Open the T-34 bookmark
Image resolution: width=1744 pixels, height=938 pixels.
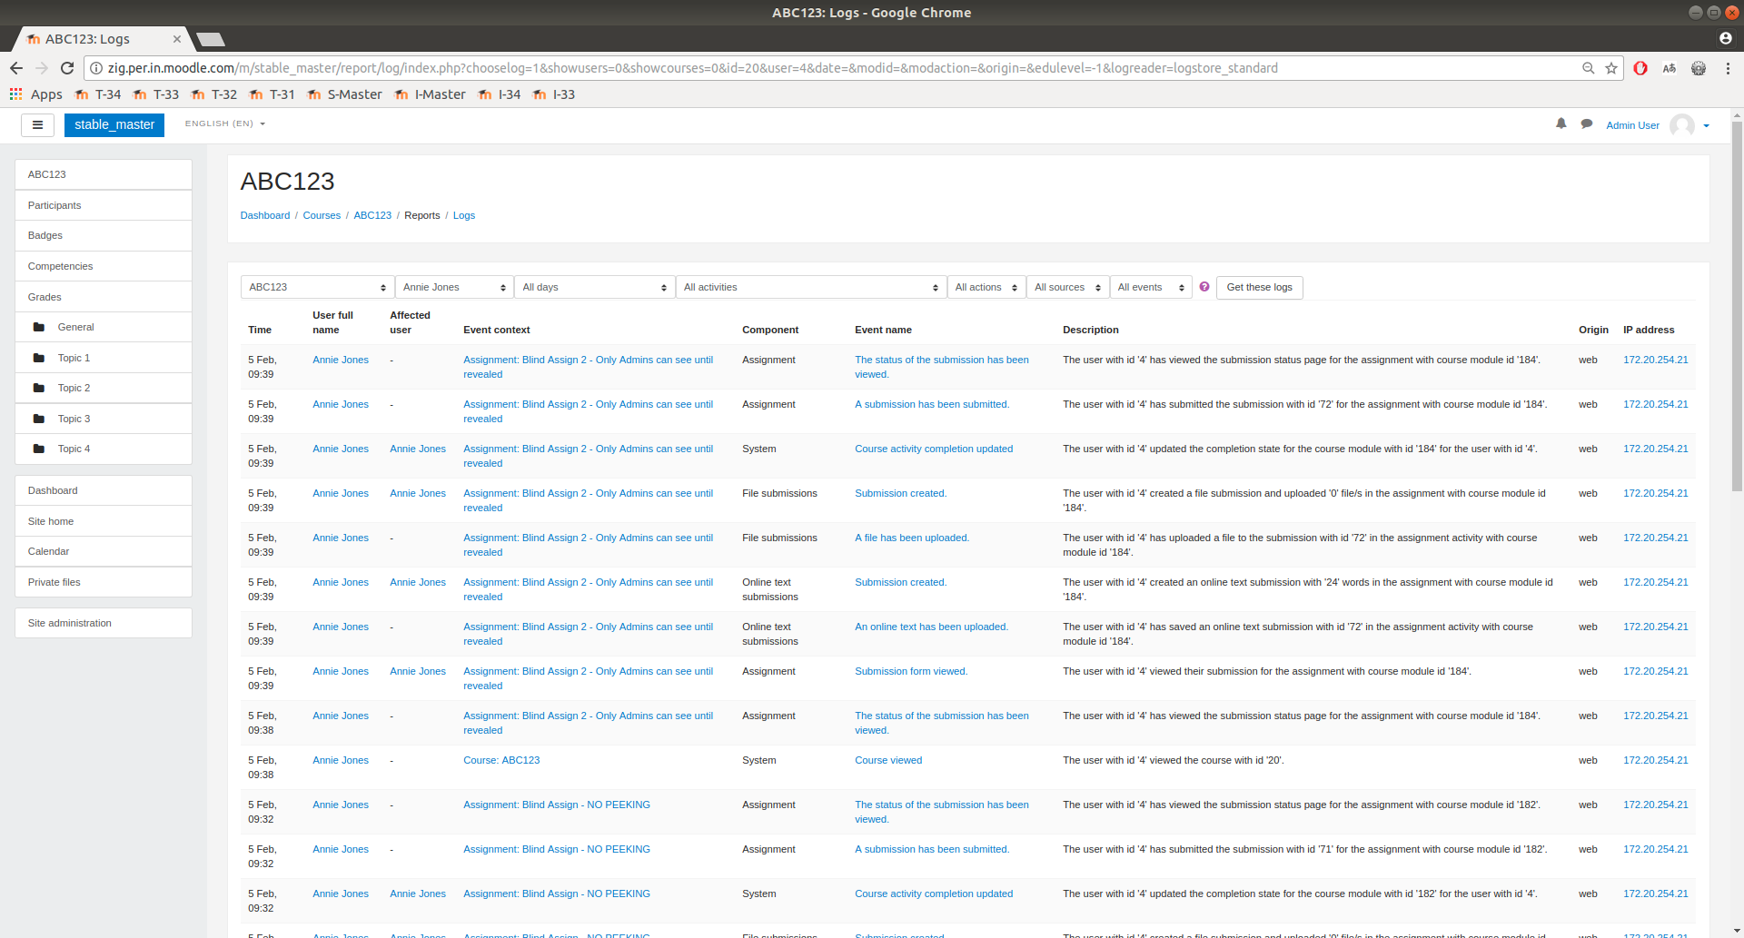pos(98,94)
